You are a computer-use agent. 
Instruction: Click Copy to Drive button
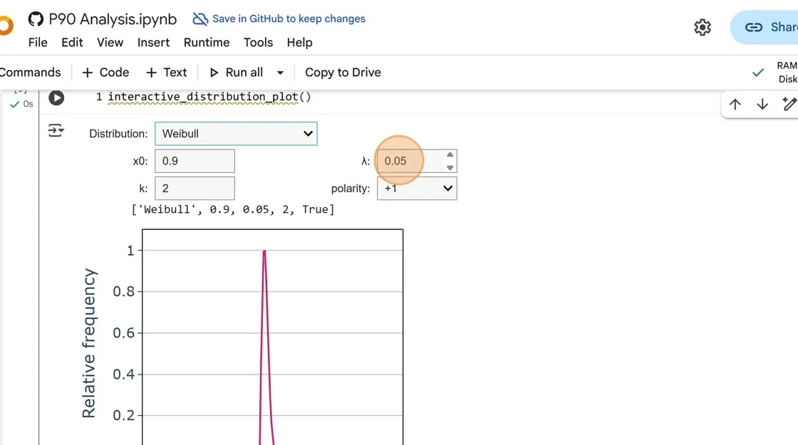click(x=343, y=73)
